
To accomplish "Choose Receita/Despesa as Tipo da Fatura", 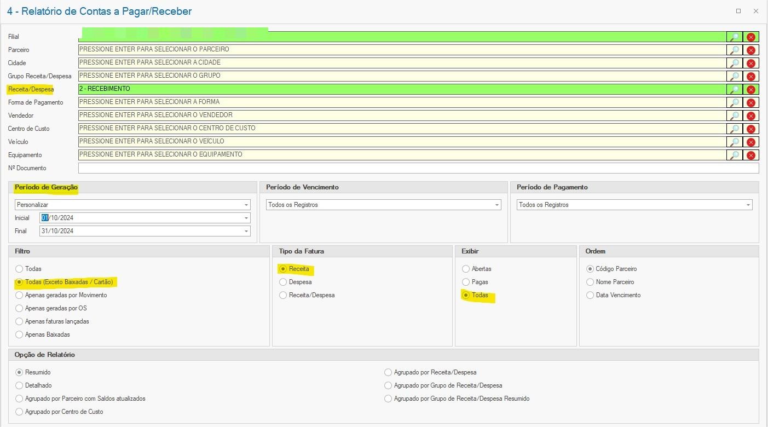I will 283,295.
